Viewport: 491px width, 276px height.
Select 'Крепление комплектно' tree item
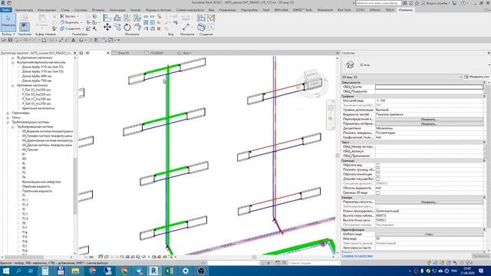coord(38,108)
